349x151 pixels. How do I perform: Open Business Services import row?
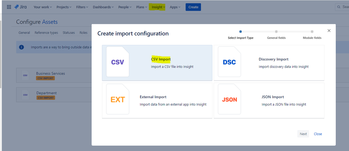[54, 75]
